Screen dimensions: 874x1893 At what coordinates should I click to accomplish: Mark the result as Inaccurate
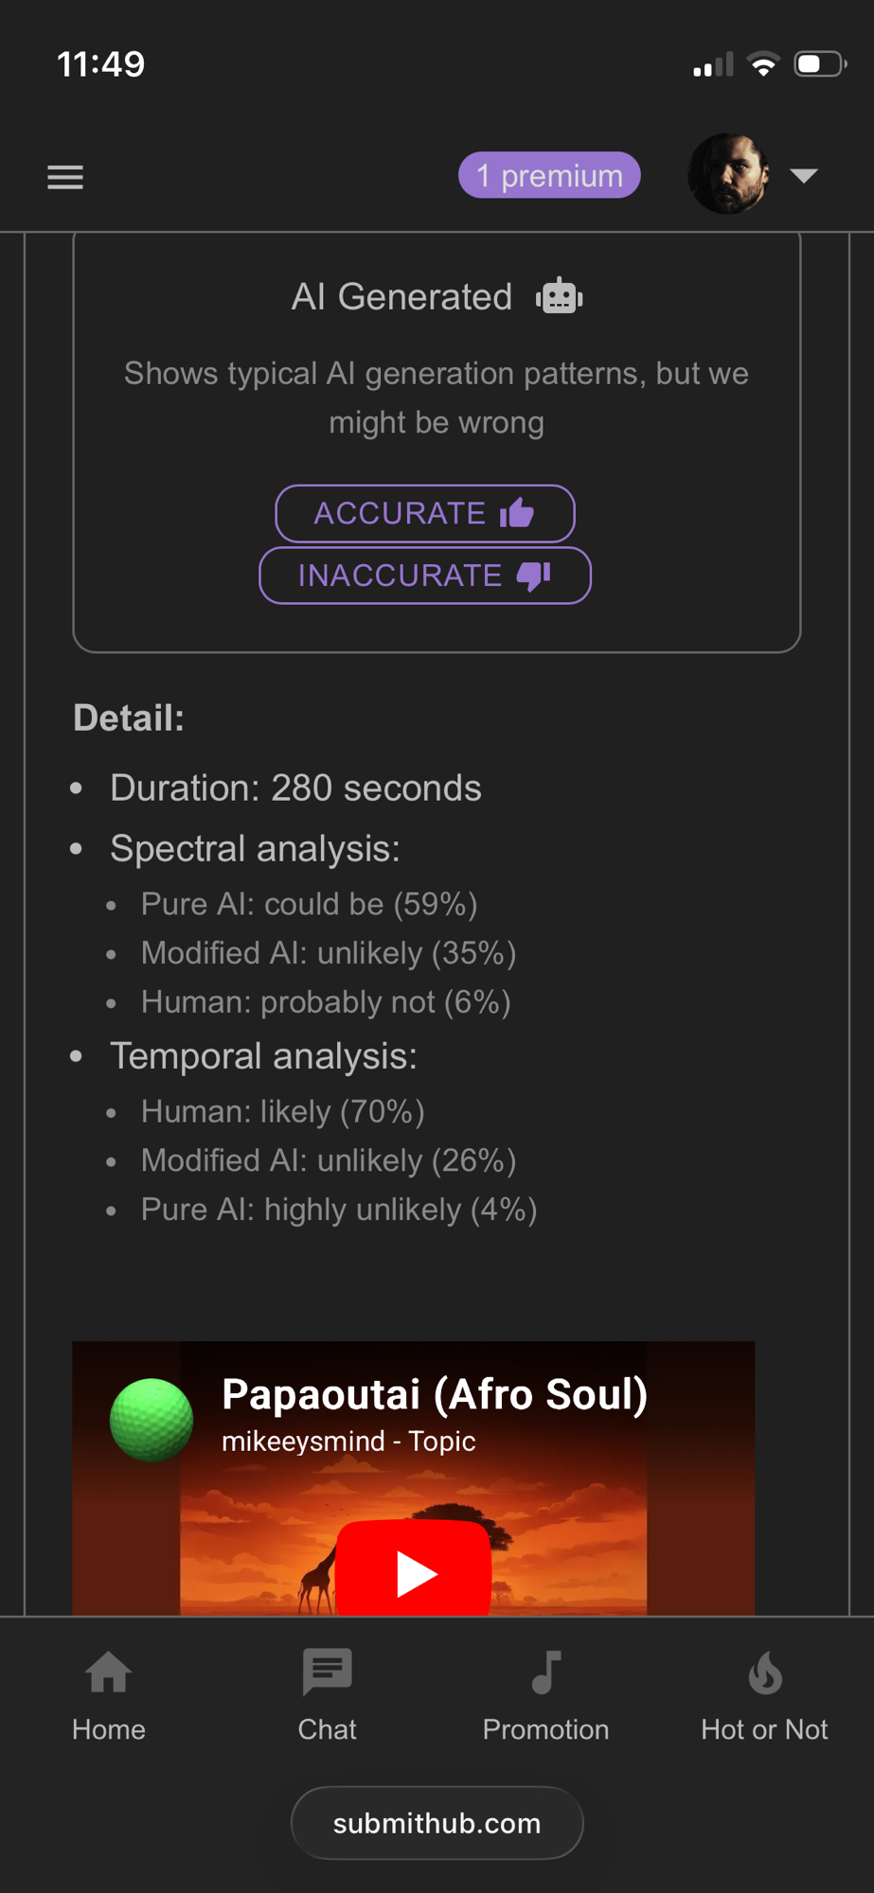point(424,575)
